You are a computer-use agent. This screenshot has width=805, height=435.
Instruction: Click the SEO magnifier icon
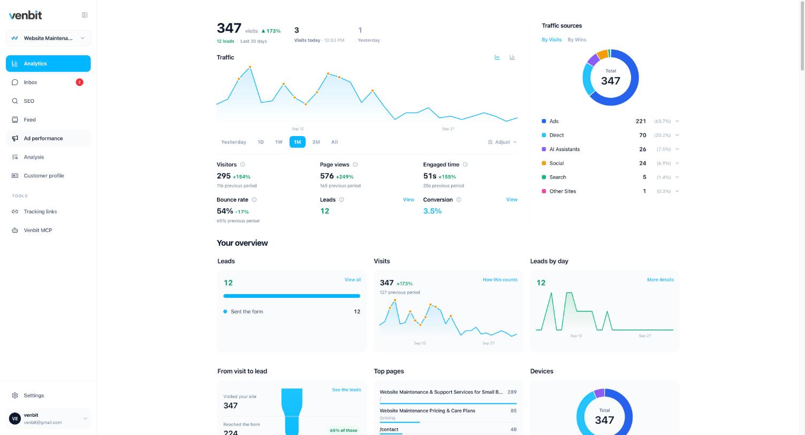coord(15,101)
